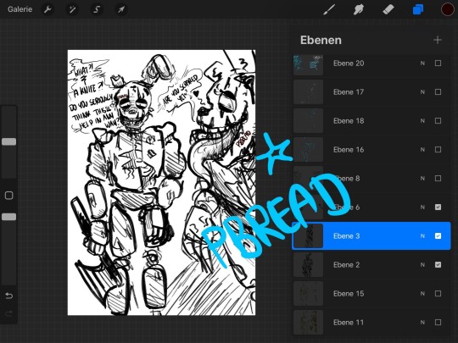
Task: Adjust the brush opacity slider handle
Action: 9,217
